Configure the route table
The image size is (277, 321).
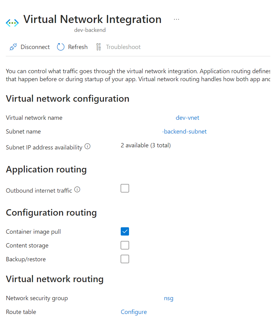point(134,312)
